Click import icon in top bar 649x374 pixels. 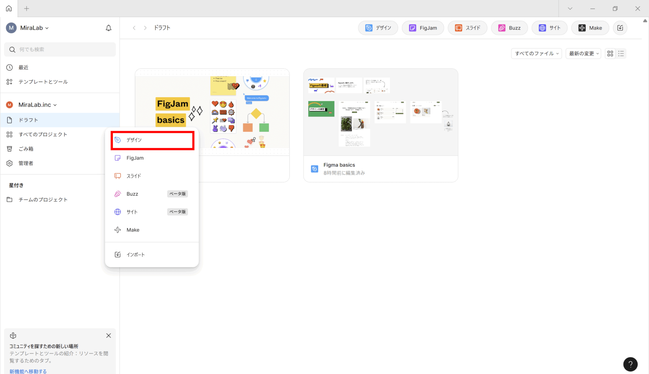620,28
